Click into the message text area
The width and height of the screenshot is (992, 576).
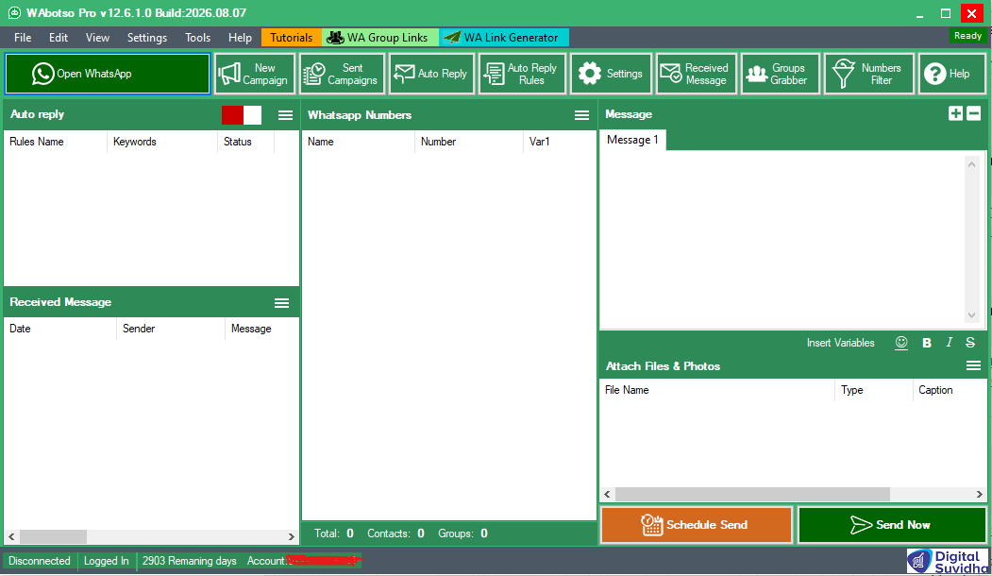coord(782,240)
